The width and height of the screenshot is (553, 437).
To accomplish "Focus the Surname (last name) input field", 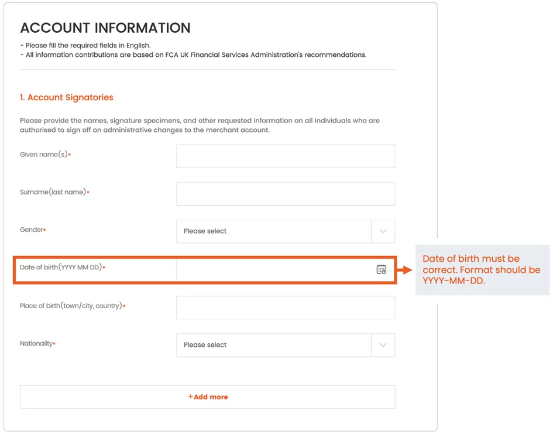I will [286, 194].
